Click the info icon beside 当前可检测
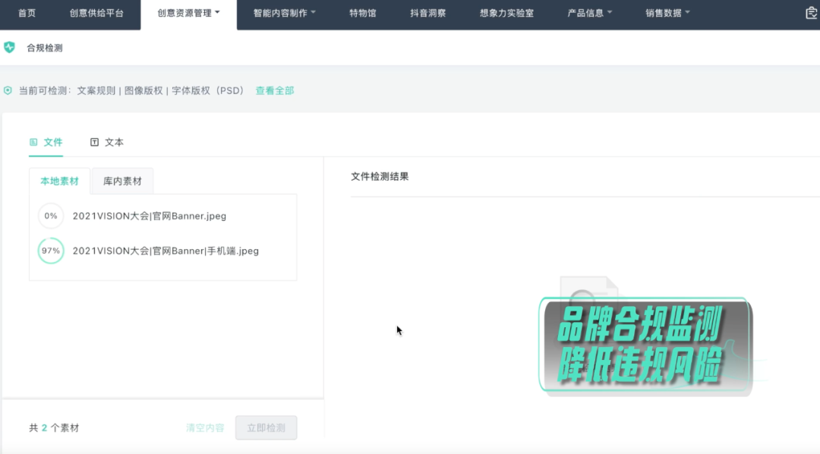Screen dimensions: 820x454 (8, 90)
